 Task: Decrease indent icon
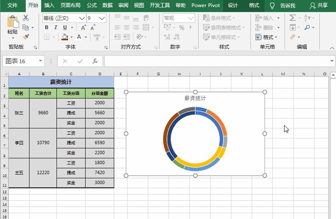[118, 37]
